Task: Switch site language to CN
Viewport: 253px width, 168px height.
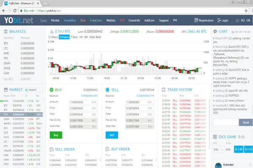Action: (x=248, y=21)
